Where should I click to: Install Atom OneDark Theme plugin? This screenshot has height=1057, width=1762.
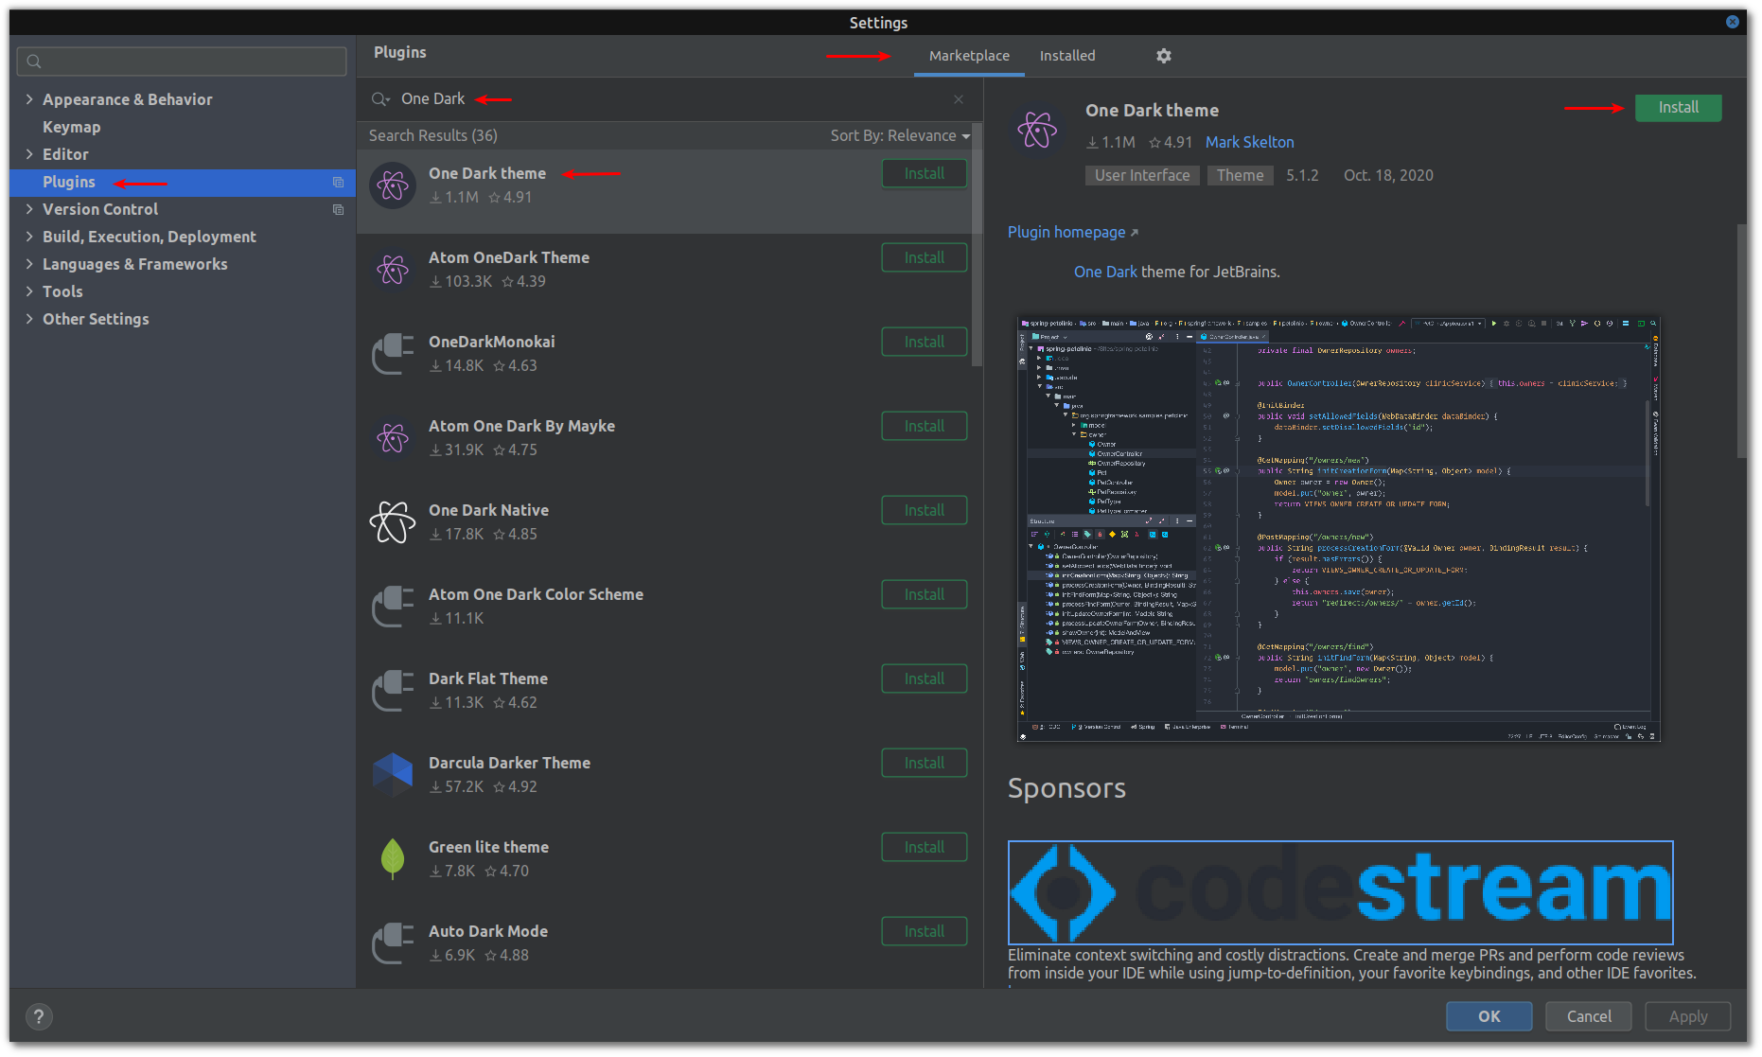tap(924, 257)
